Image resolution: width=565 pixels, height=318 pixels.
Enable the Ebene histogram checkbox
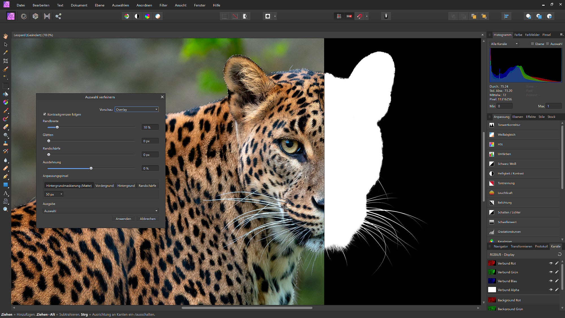533,44
